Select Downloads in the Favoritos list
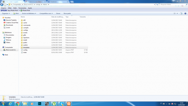The image size is (188, 106). pyautogui.click(x=9, y=25)
